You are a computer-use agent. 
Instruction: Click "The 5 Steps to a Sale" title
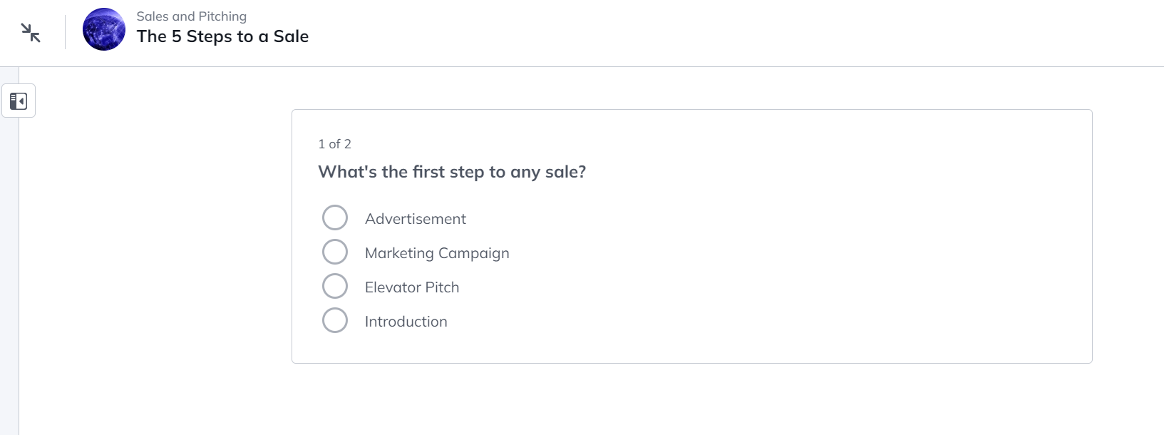[222, 36]
